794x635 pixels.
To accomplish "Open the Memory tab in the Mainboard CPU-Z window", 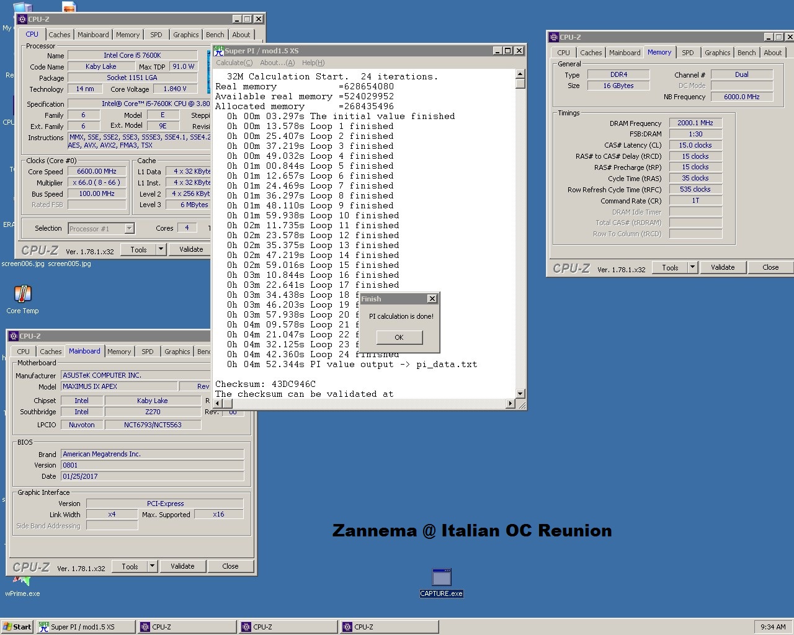I will [x=119, y=352].
